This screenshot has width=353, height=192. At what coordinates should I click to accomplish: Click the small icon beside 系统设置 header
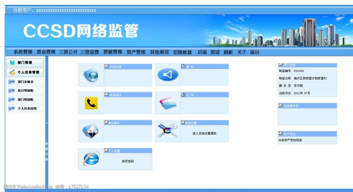click(183, 123)
